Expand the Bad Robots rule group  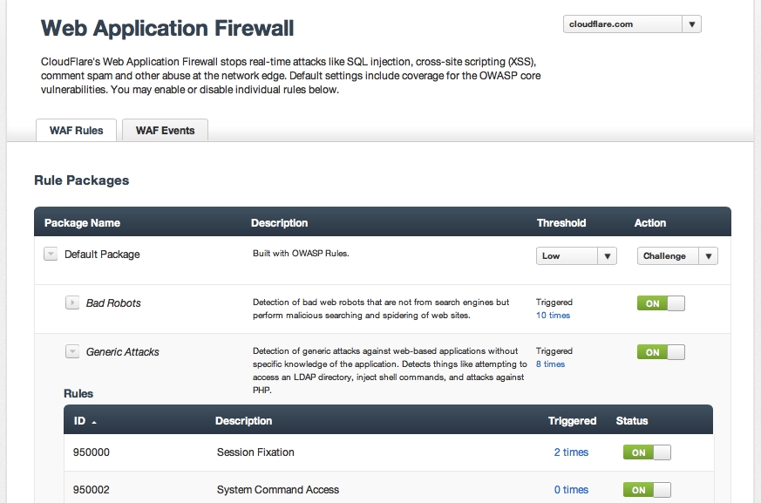73,302
